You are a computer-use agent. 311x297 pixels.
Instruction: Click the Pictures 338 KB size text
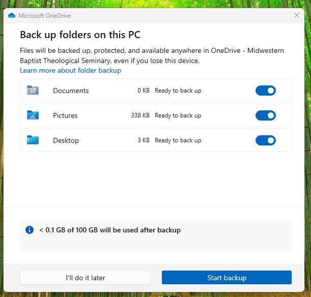(x=140, y=115)
